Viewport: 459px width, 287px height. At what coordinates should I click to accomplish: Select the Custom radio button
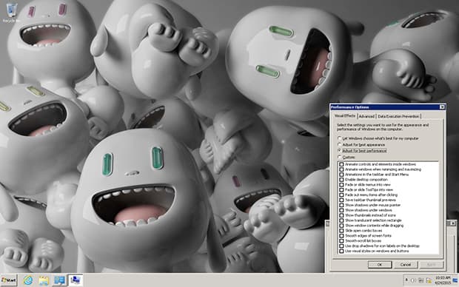[x=340, y=157]
